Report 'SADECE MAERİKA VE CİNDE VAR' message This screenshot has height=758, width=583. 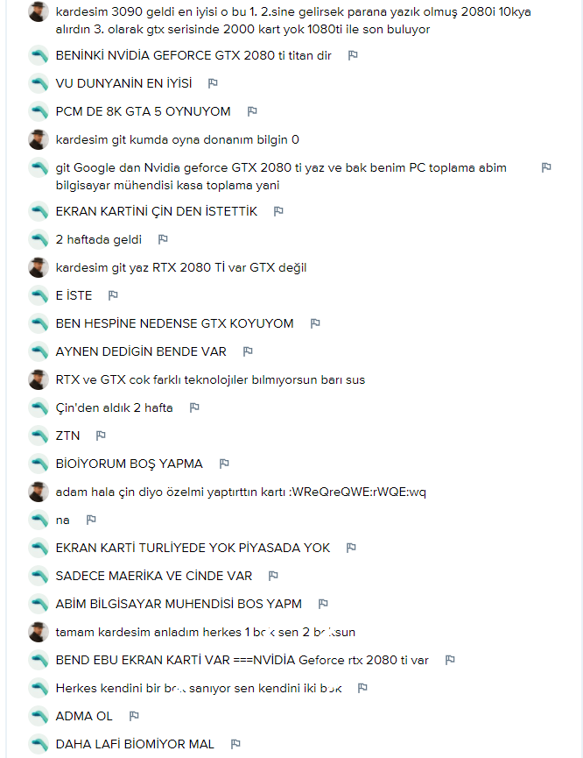click(273, 575)
